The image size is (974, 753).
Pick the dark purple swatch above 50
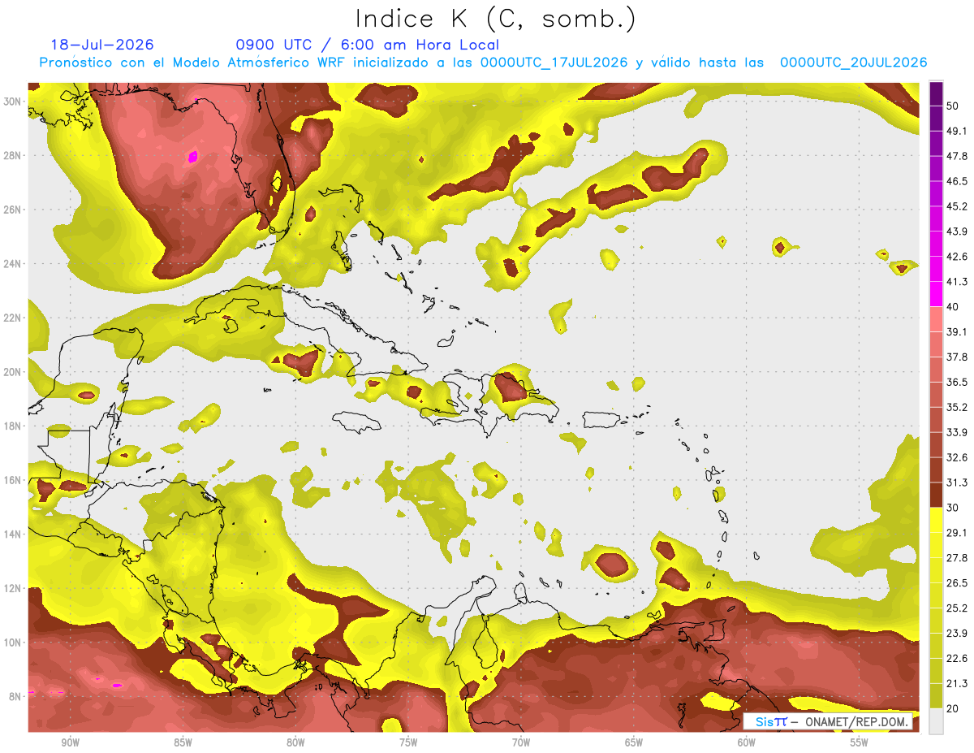pyautogui.click(x=936, y=93)
